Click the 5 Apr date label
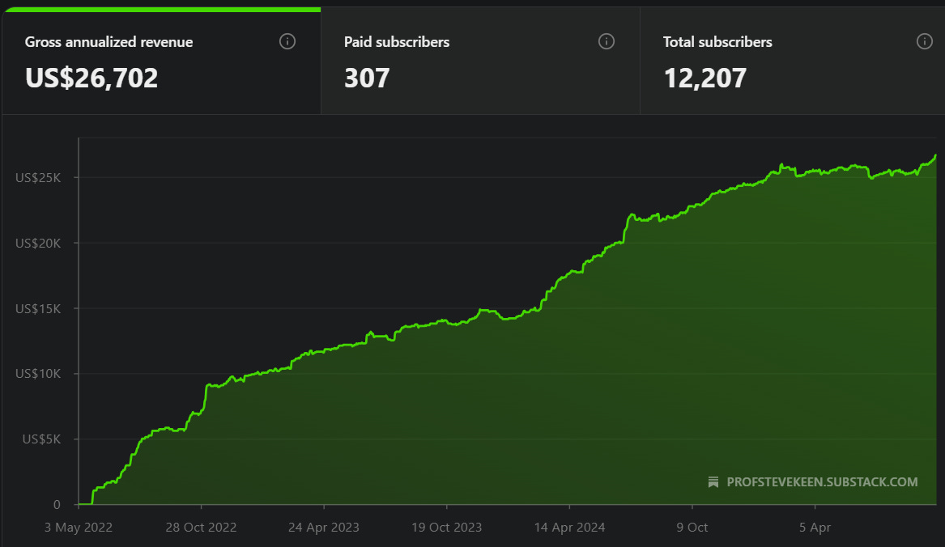 (815, 528)
